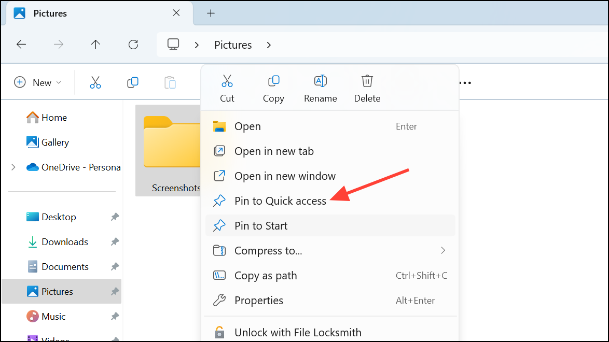Click the Cut icon in the context menu
This screenshot has height=342, width=609.
[x=227, y=81]
